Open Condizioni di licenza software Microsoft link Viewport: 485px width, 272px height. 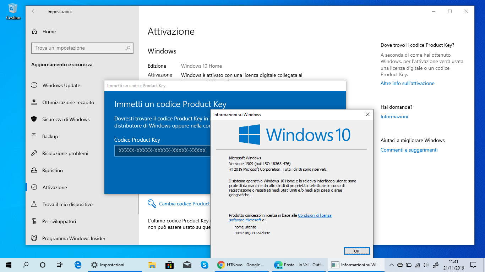click(x=280, y=217)
